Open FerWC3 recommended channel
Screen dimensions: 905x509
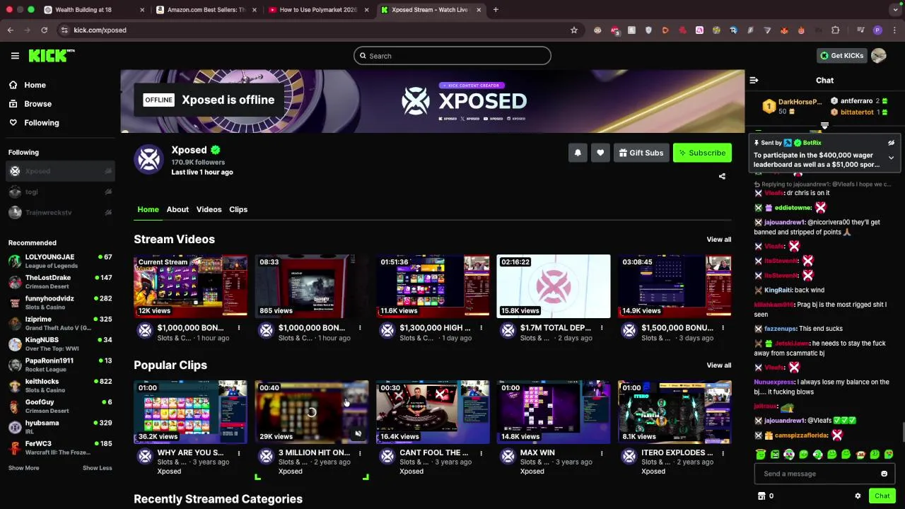[60, 447]
